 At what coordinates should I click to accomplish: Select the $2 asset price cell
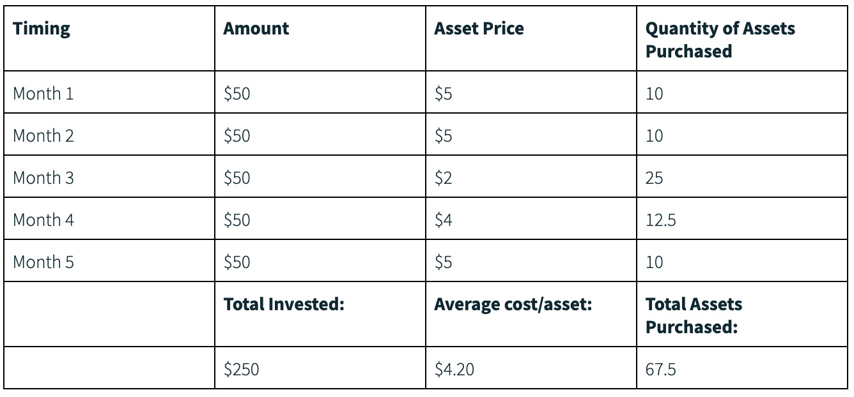pyautogui.click(x=443, y=178)
